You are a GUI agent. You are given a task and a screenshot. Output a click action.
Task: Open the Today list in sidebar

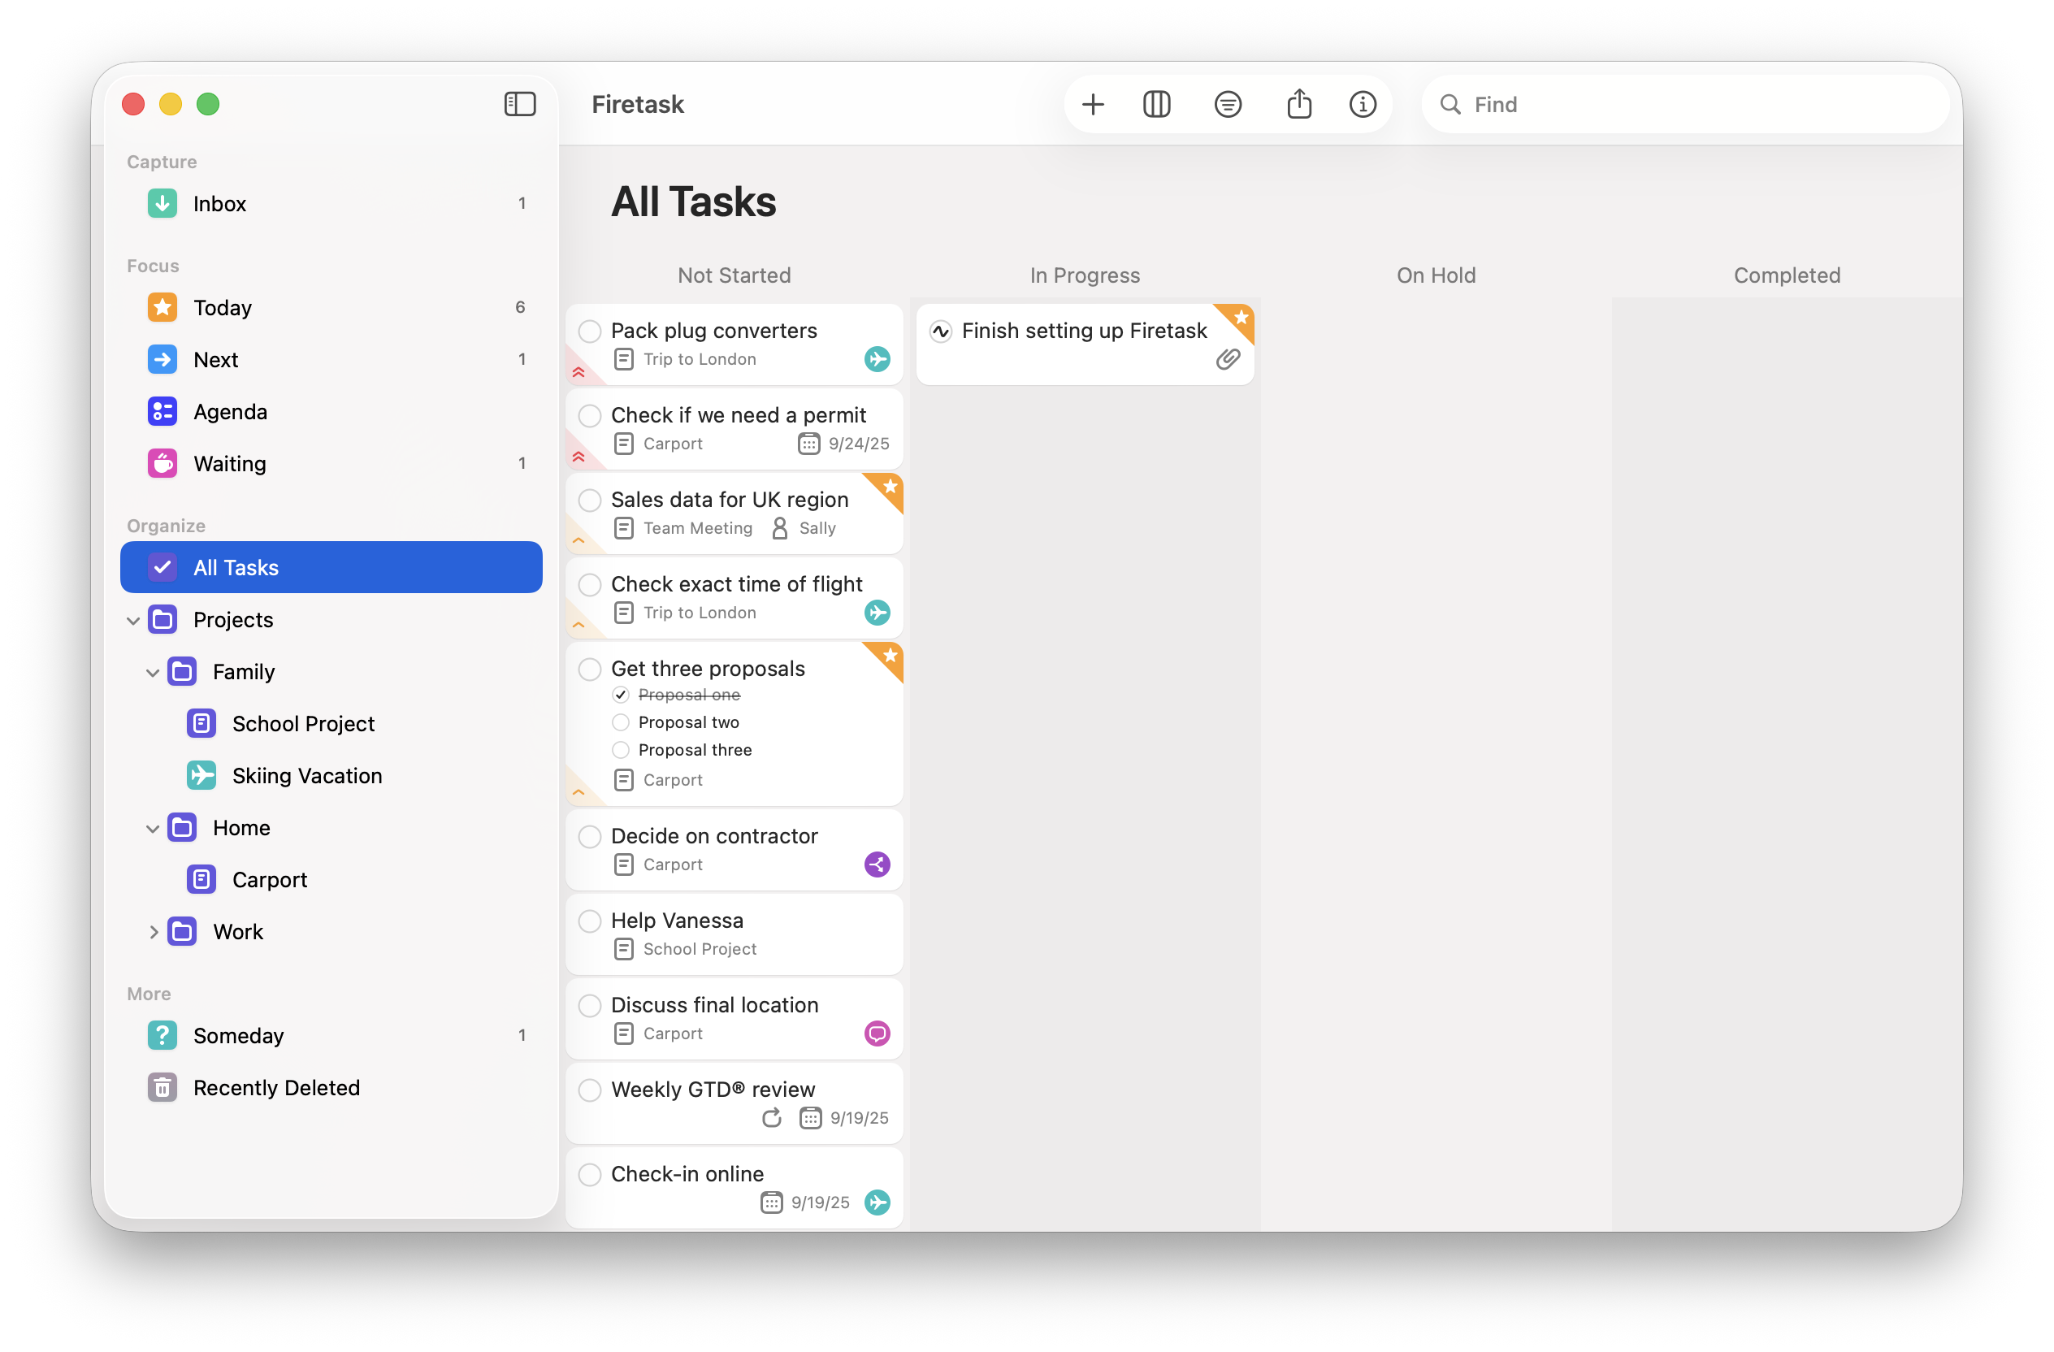(x=223, y=308)
